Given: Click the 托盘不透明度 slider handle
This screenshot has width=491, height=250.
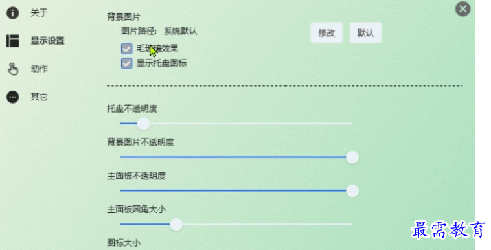Looking at the screenshot, I should 143,124.
